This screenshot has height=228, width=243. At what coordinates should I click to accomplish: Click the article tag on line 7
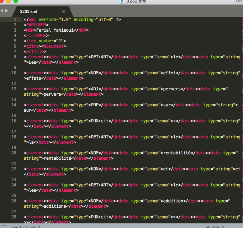click(35, 52)
